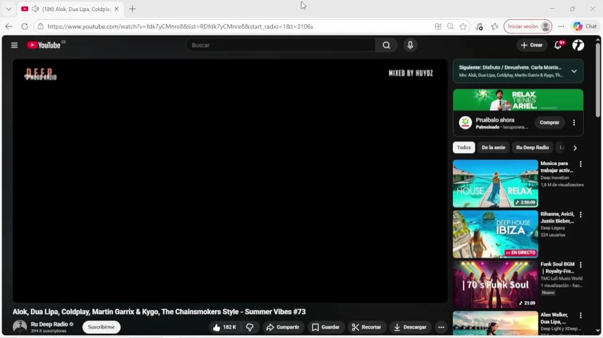The height and width of the screenshot is (338, 603).
Task: Open Copilot Chat in the browser
Action: (x=585, y=26)
